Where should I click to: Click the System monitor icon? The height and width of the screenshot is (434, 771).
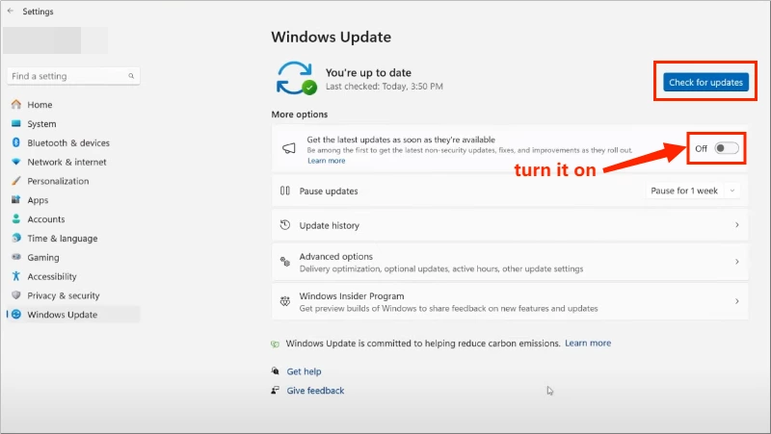click(16, 124)
